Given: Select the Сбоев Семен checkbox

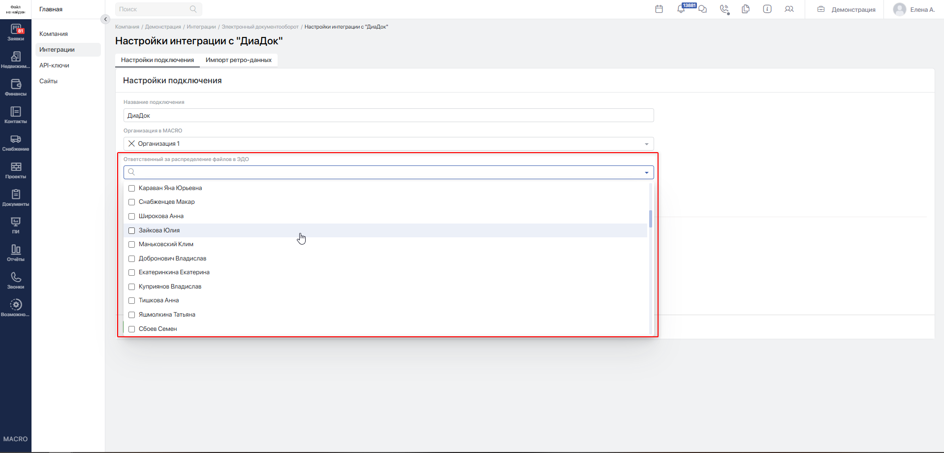Looking at the screenshot, I should pyautogui.click(x=131, y=329).
